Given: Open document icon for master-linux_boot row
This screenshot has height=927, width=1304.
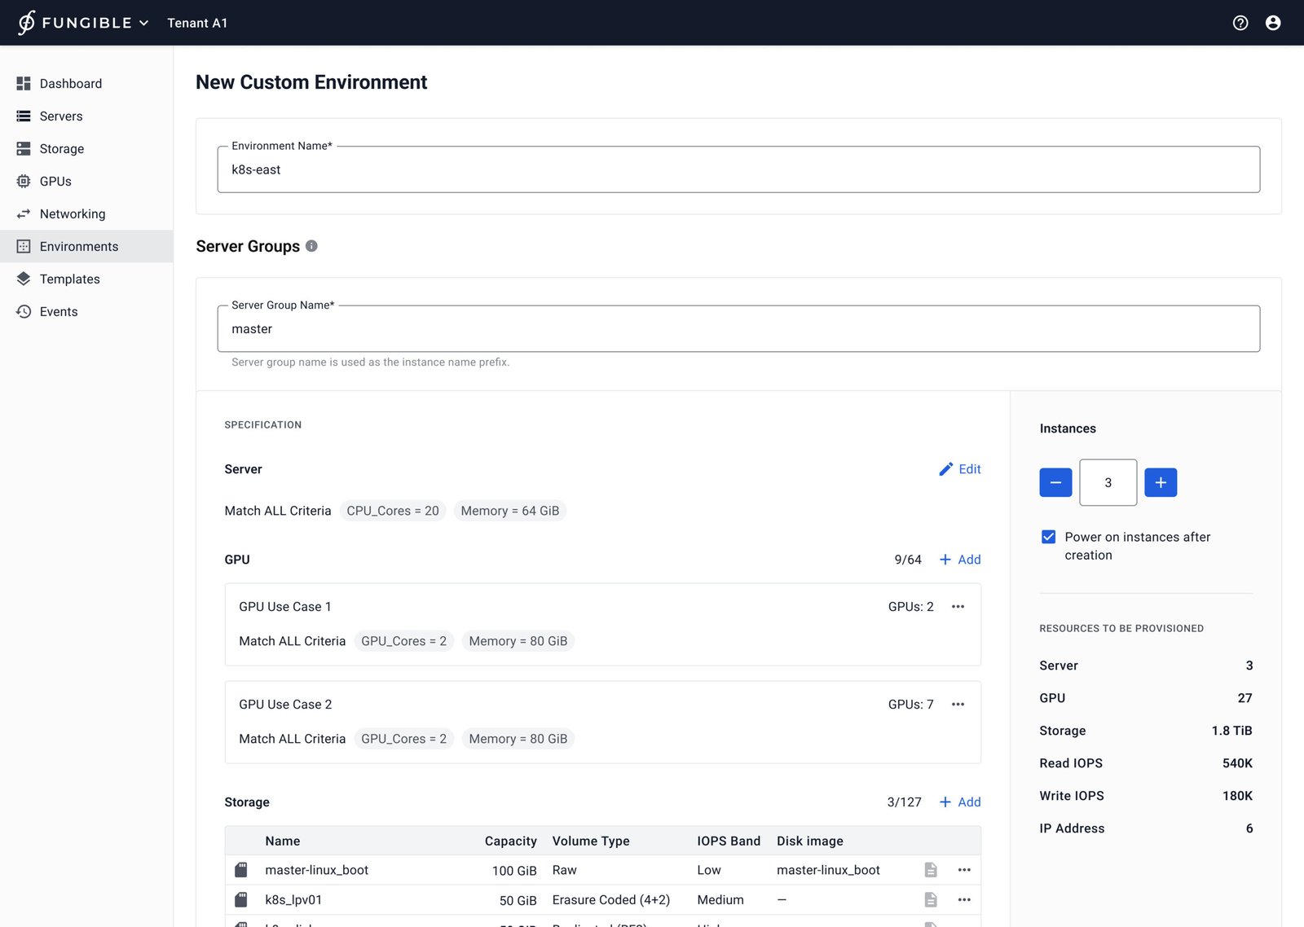Looking at the screenshot, I should tap(930, 870).
